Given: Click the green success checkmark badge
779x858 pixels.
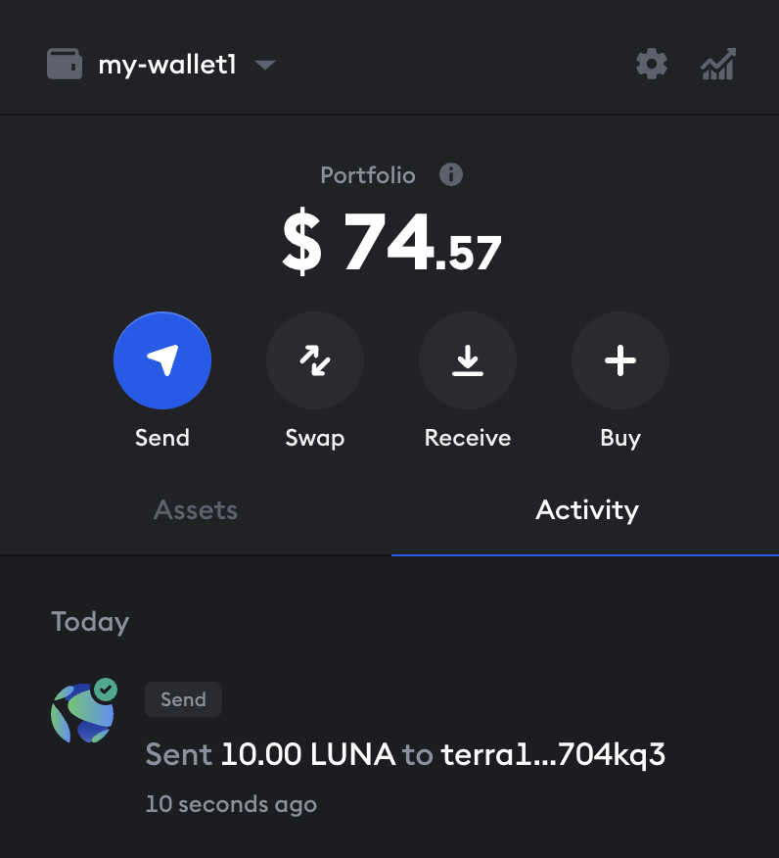Looking at the screenshot, I should tap(105, 689).
